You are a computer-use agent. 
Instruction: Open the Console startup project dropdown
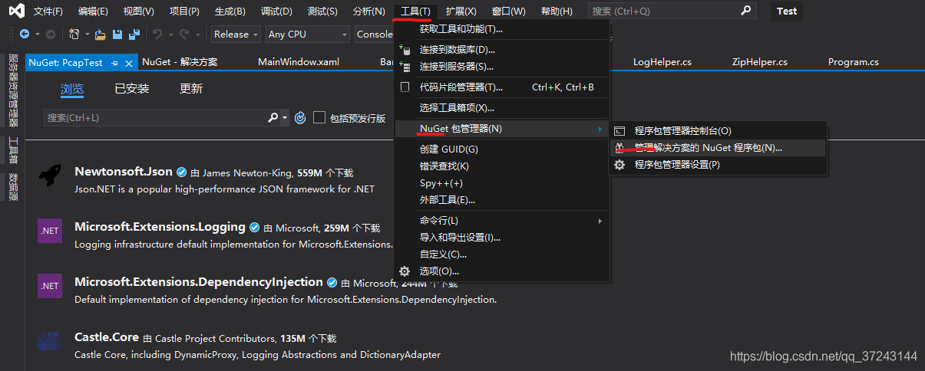[x=375, y=34]
